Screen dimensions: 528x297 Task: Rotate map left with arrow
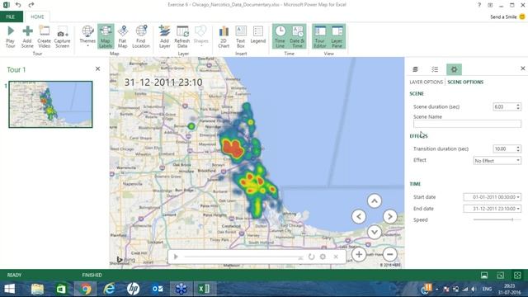coord(359,216)
